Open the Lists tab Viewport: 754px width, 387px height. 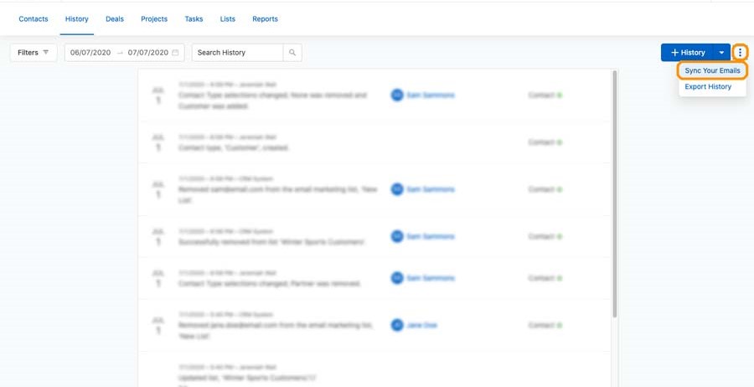click(x=227, y=19)
